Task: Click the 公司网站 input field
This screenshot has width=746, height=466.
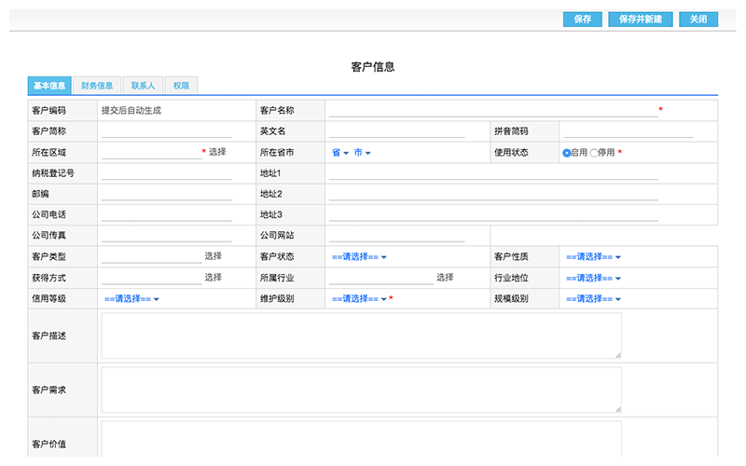Action: click(395, 235)
